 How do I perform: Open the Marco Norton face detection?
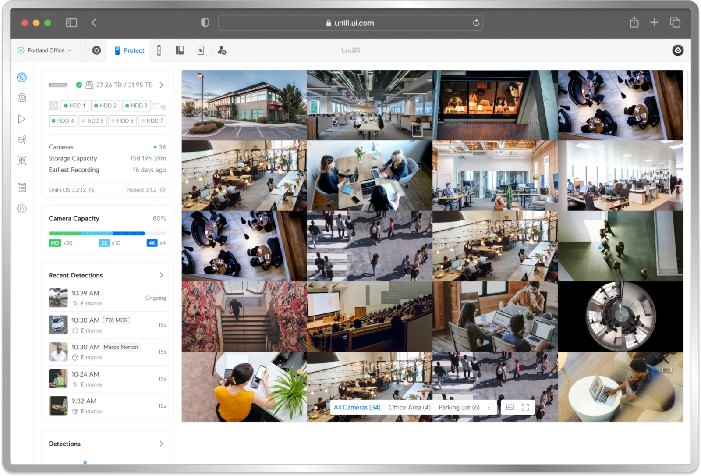pos(107,352)
